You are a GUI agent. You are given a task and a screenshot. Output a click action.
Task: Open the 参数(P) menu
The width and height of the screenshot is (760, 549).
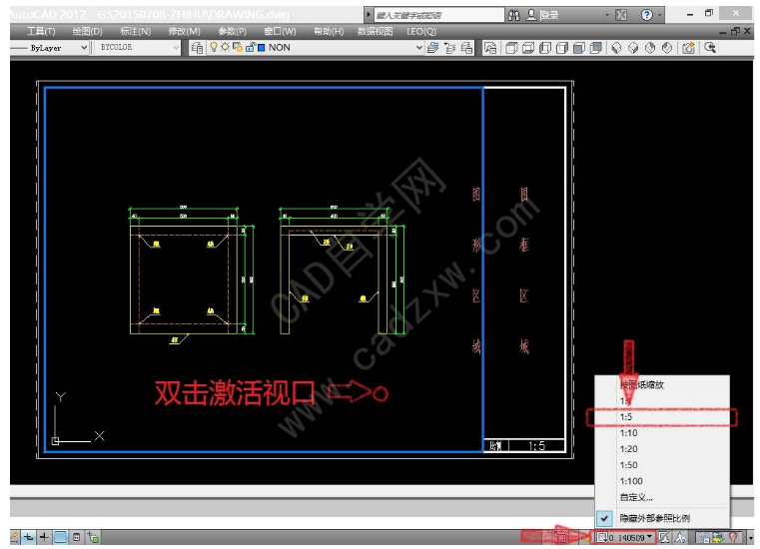[232, 32]
